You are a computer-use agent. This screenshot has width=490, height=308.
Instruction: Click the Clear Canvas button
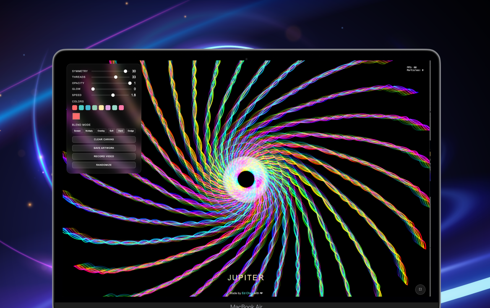click(104, 140)
